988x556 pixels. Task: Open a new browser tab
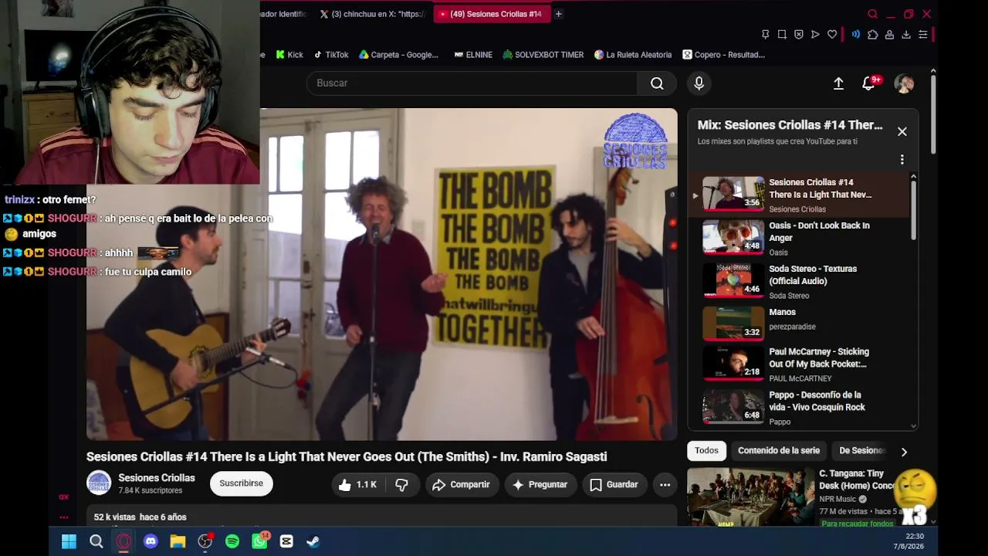click(x=558, y=14)
